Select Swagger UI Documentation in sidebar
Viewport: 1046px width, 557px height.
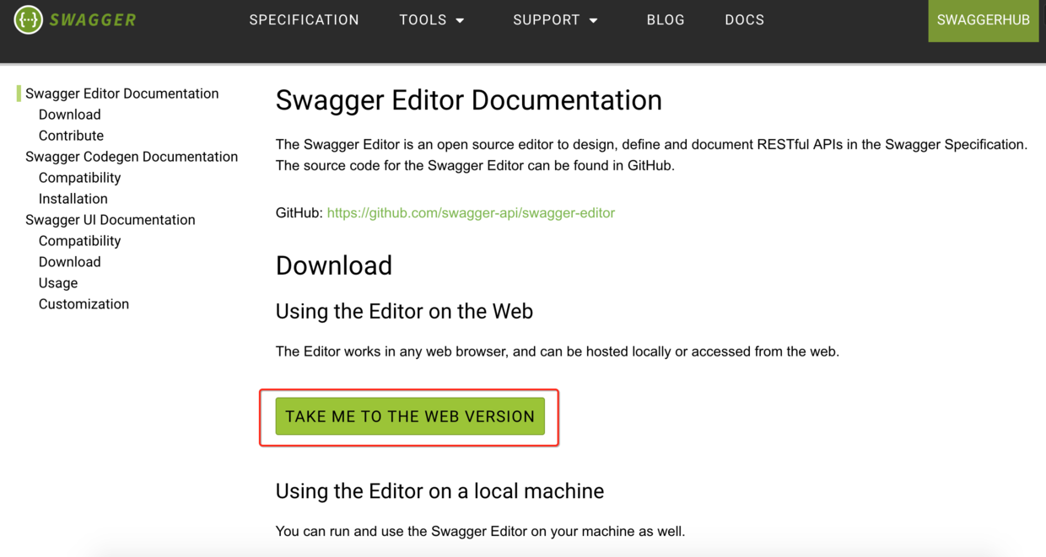pyautogui.click(x=110, y=220)
